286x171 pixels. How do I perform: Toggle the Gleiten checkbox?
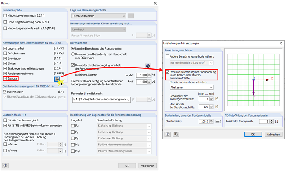pos(5,64)
